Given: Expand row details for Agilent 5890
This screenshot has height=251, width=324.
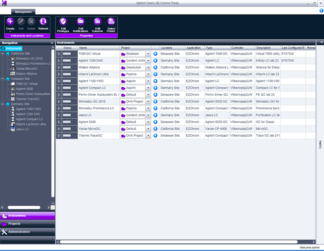Looking at the screenshot, I should pyautogui.click(x=59, y=122).
